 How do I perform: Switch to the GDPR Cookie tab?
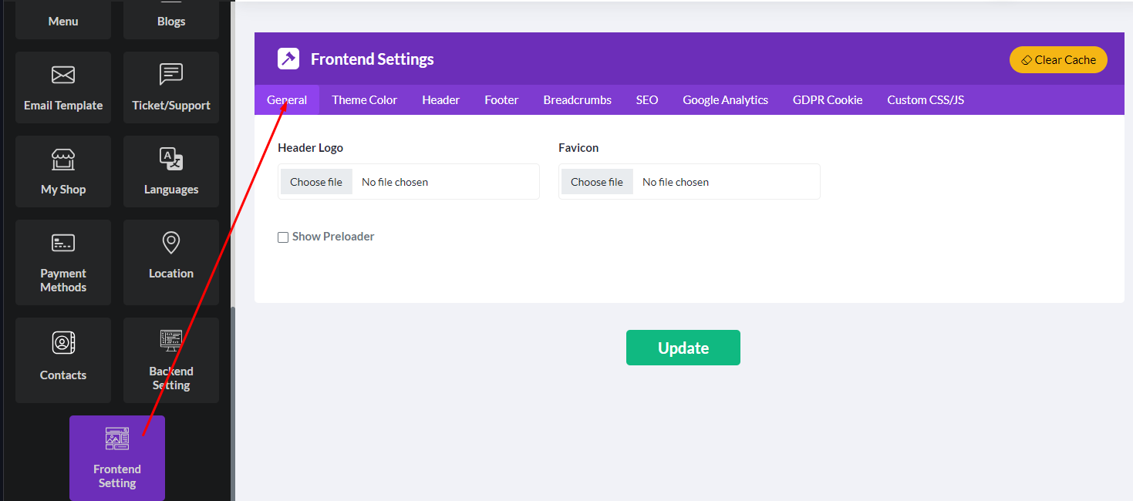point(828,100)
